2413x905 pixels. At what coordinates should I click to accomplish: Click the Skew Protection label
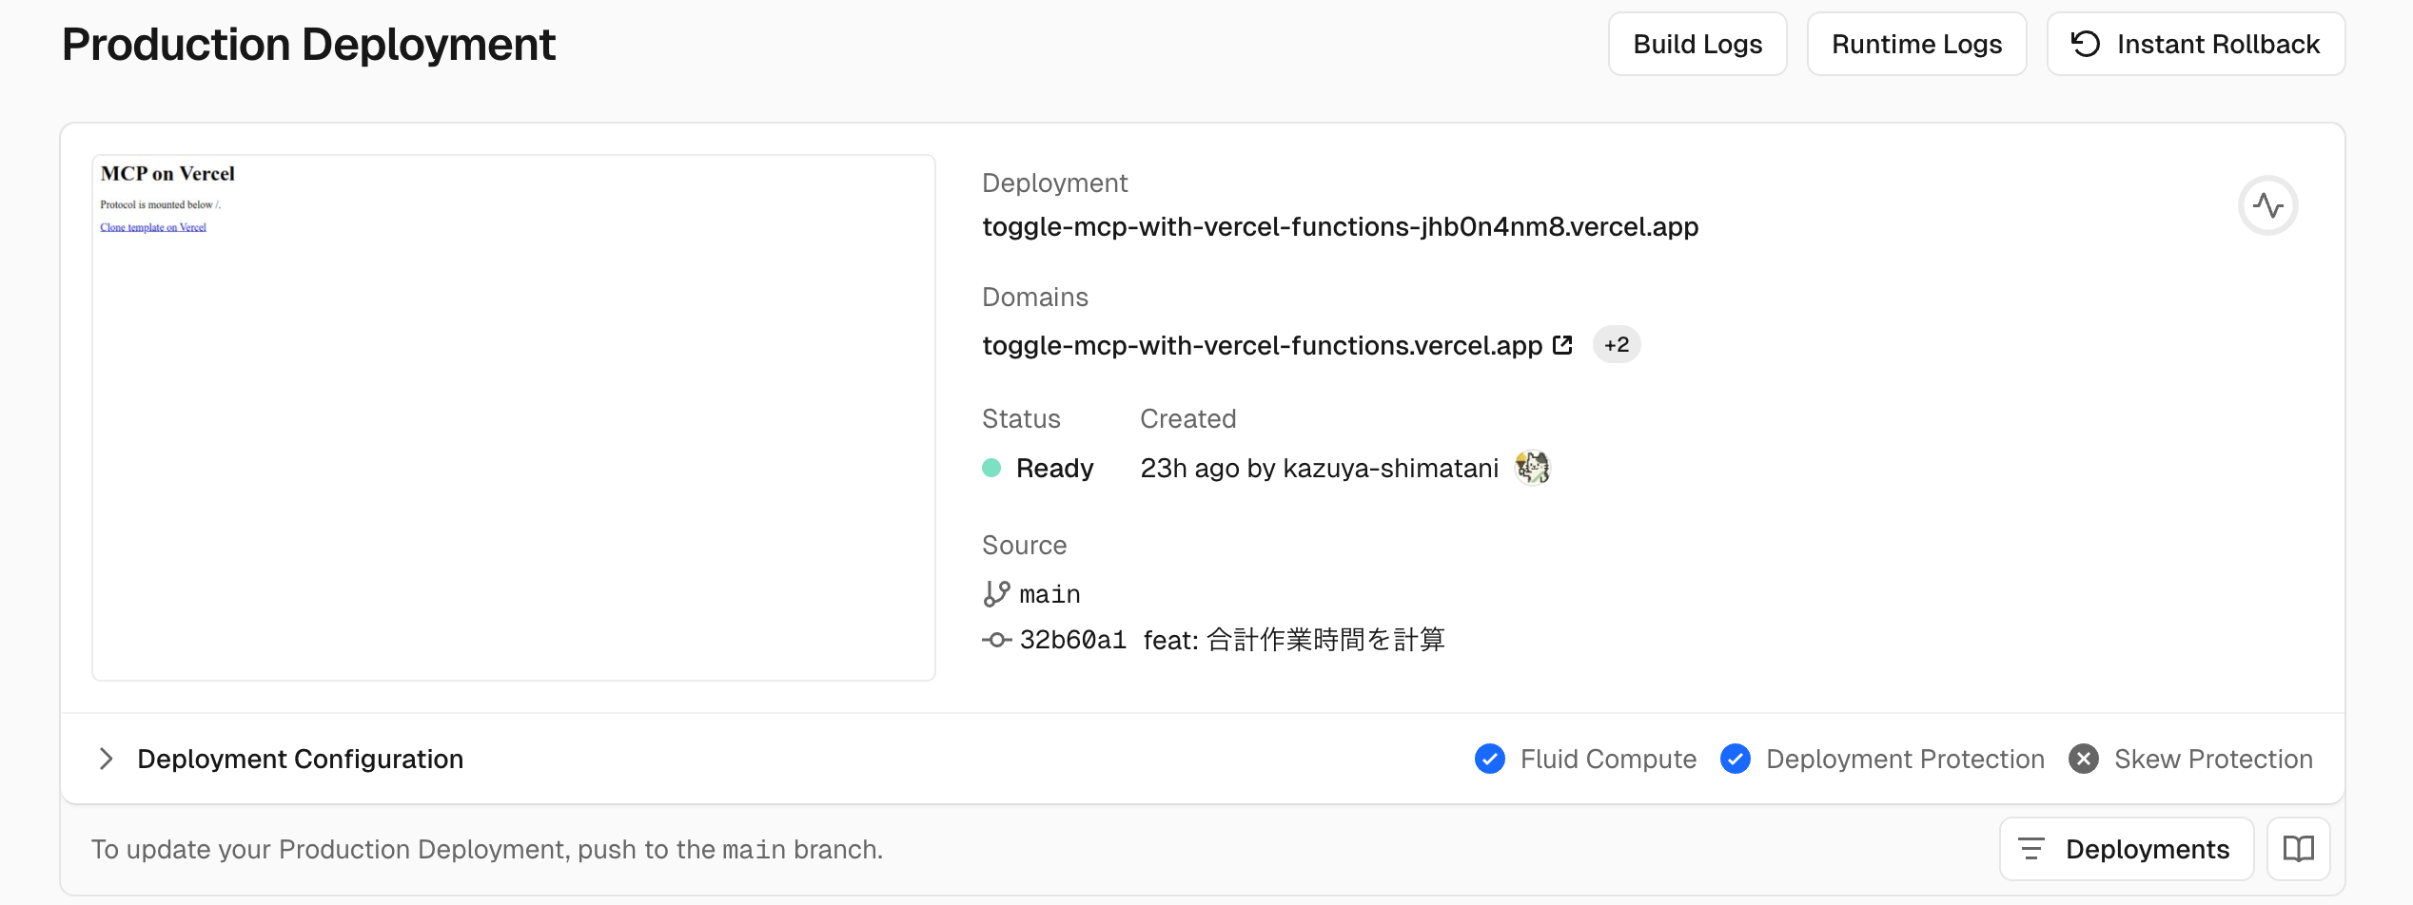(2213, 759)
